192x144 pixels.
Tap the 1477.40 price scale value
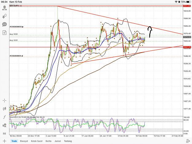coord(187,109)
